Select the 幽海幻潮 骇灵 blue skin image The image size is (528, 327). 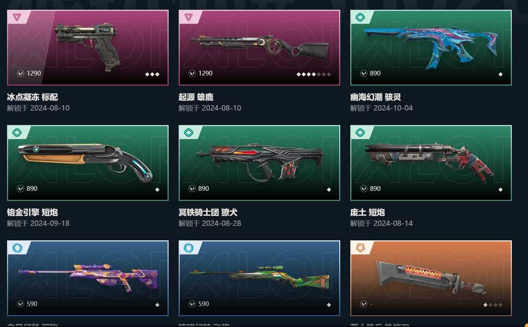pos(431,47)
